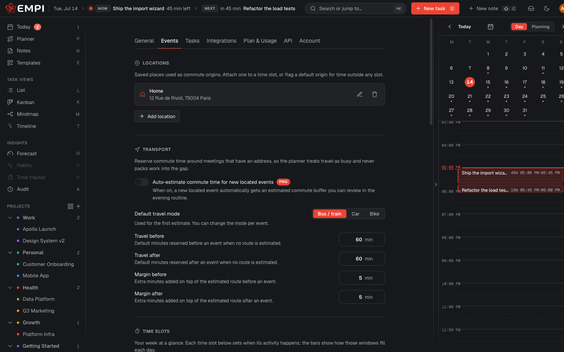The width and height of the screenshot is (564, 352).
Task: Collapse the right calendar panel arrow
Action: pos(436,185)
